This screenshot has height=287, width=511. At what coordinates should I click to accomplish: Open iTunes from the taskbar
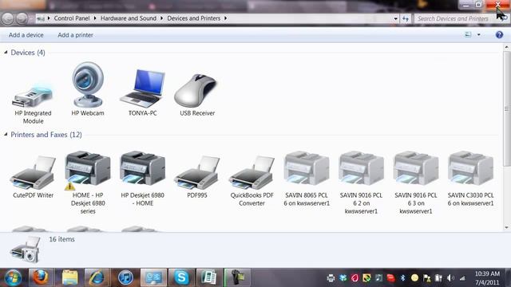coord(125,277)
